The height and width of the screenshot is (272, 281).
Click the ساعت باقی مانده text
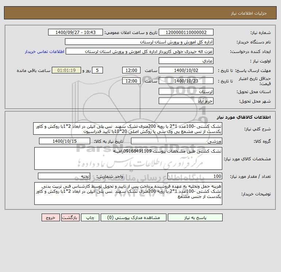34,70
